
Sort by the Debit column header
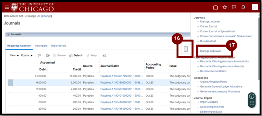tap(43, 69)
